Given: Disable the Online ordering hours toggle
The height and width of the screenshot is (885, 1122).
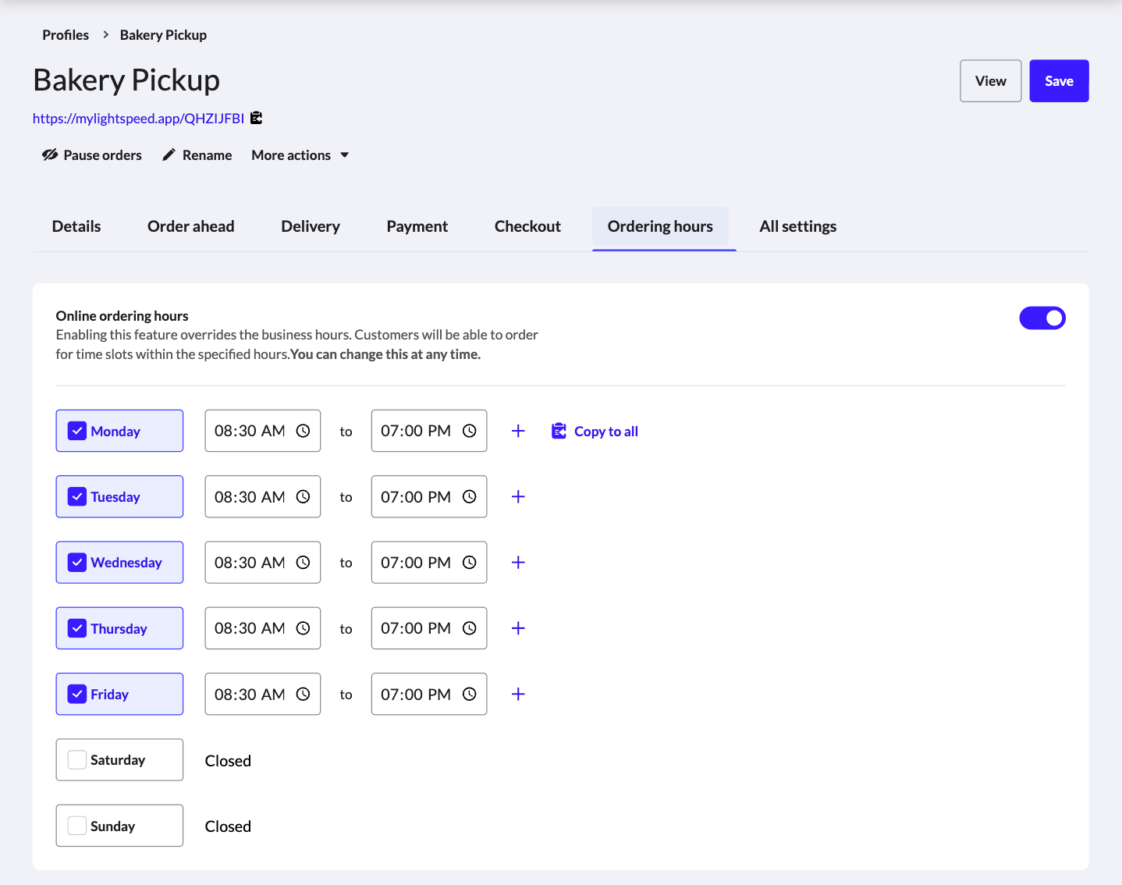Looking at the screenshot, I should point(1042,318).
